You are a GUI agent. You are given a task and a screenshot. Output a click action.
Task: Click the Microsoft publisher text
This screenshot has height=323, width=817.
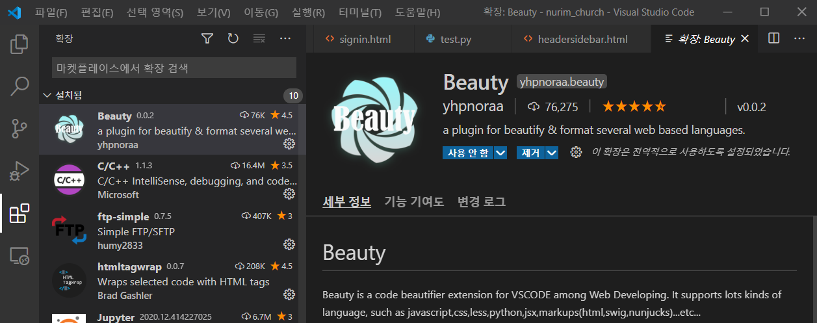[118, 194]
